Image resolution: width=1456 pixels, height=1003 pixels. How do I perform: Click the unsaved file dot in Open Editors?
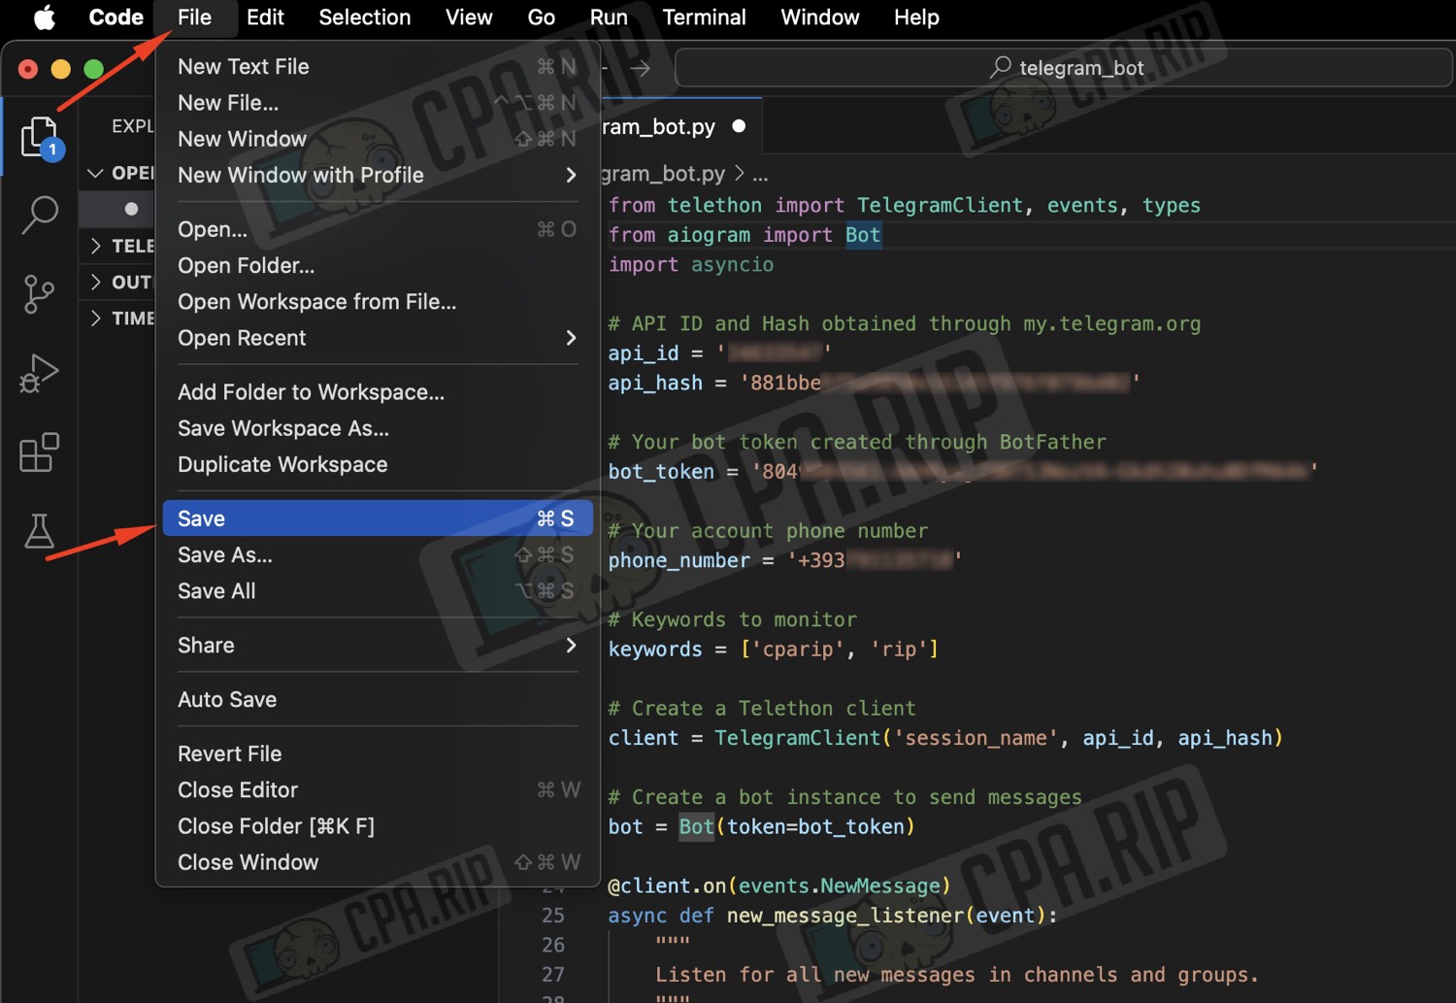point(131,209)
